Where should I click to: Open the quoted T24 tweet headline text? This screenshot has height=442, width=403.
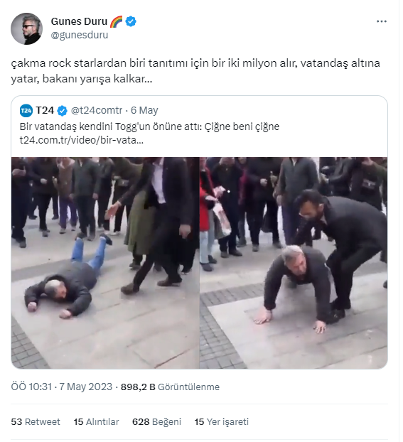click(x=149, y=126)
